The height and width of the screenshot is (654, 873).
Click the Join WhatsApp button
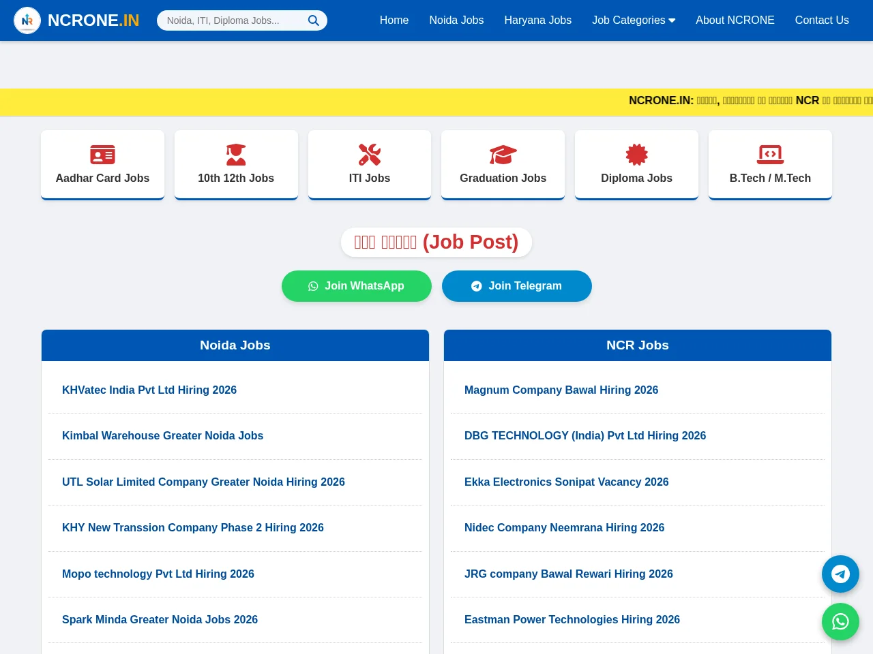357,286
